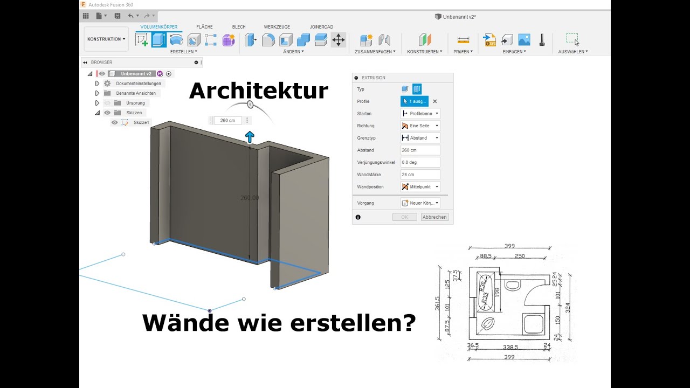Select the Insert Derive tool
690x388 pixels.
pos(507,40)
